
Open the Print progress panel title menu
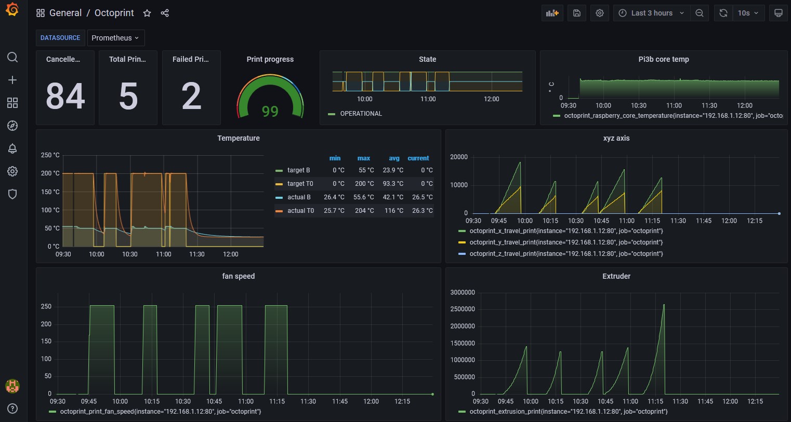[x=270, y=59]
